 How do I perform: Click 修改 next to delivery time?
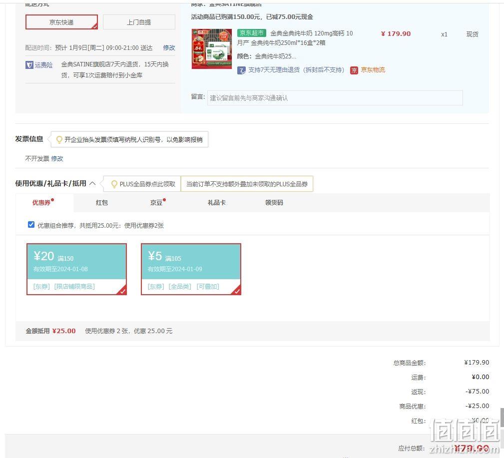click(169, 47)
